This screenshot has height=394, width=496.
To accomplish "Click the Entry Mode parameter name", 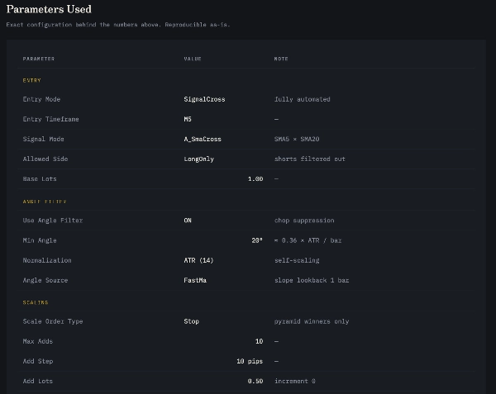I will 41,99.
